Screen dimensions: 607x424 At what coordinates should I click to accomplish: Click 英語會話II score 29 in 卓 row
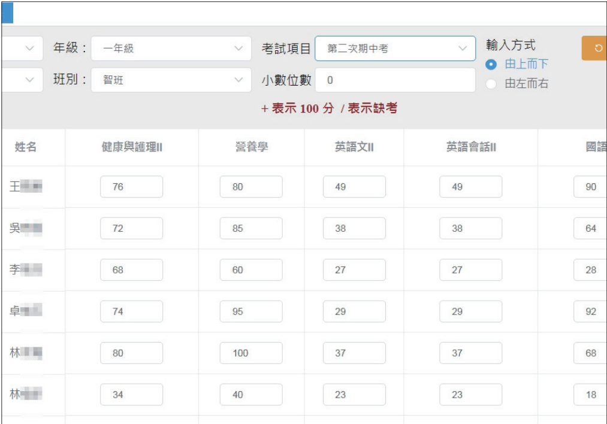471,311
